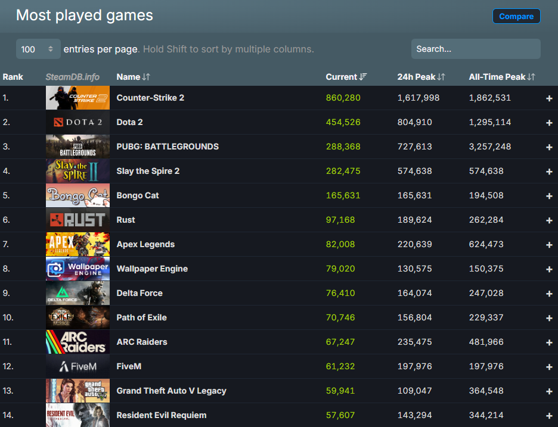Click the Apex Legends banner image
The height and width of the screenshot is (427, 558).
(77, 244)
